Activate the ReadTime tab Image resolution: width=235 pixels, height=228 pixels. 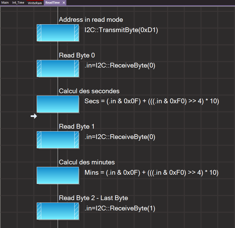(x=52, y=3)
